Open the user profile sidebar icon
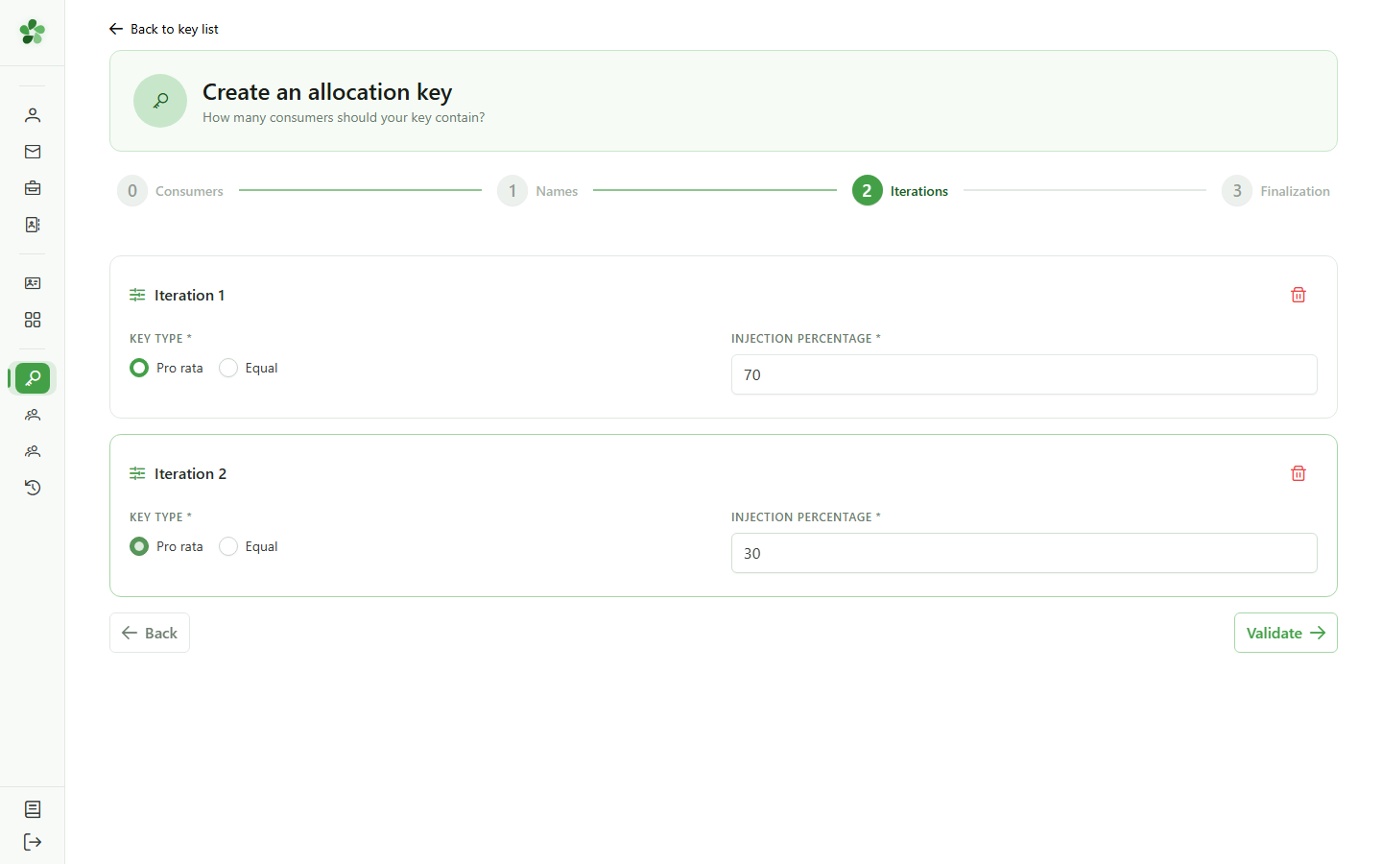The image size is (1382, 864). point(33,115)
